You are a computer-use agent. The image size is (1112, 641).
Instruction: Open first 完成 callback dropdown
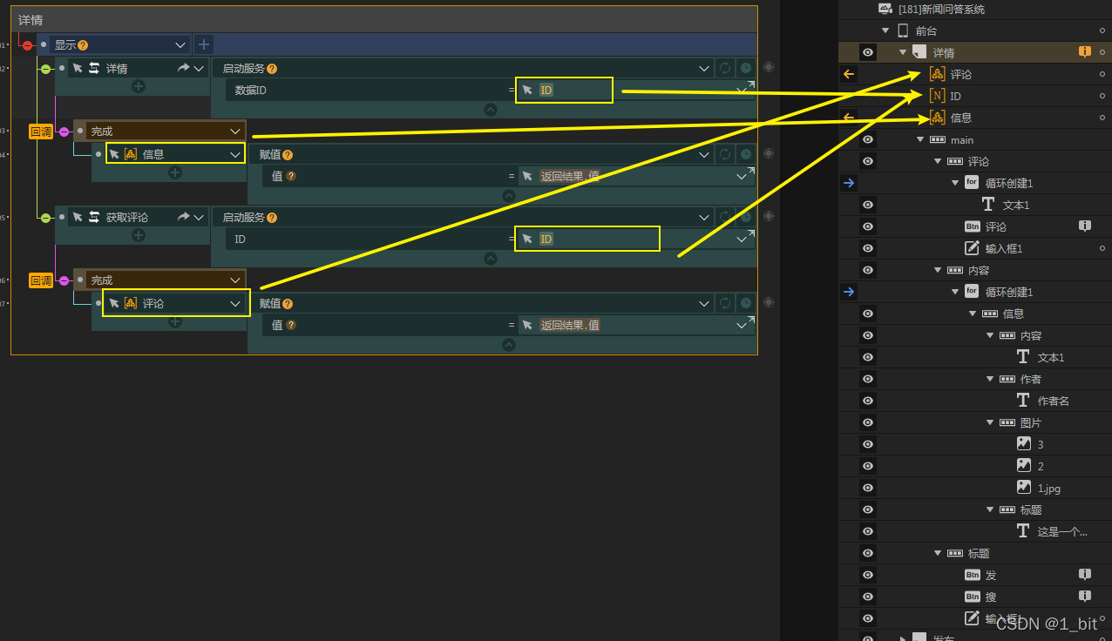tap(235, 131)
